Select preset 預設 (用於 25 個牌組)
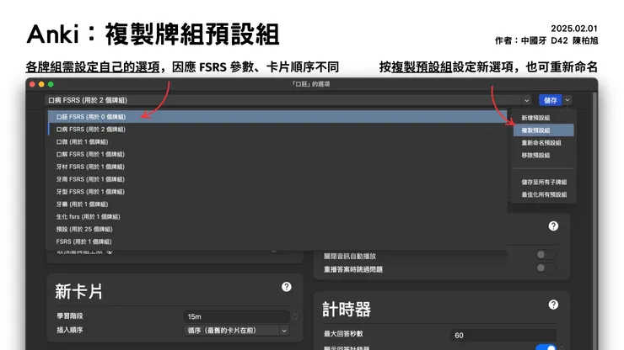Image resolution: width=624 pixels, height=350 pixels. tap(277, 229)
